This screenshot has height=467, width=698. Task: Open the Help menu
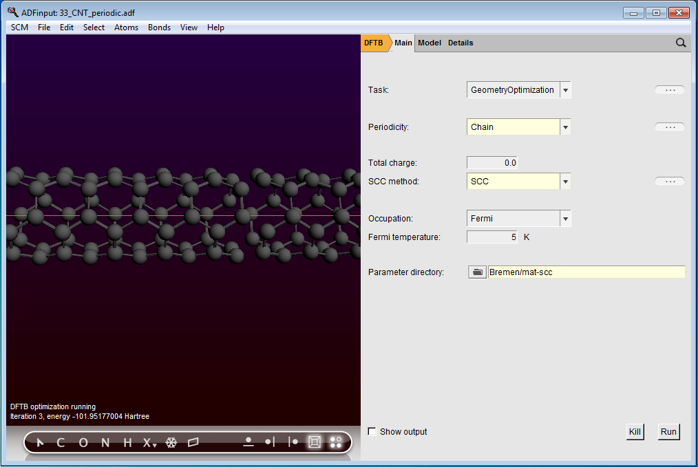pyautogui.click(x=215, y=28)
